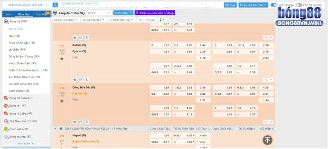
Task: Switch to the Trực tiếp tab
Action: click(x=42, y=14)
